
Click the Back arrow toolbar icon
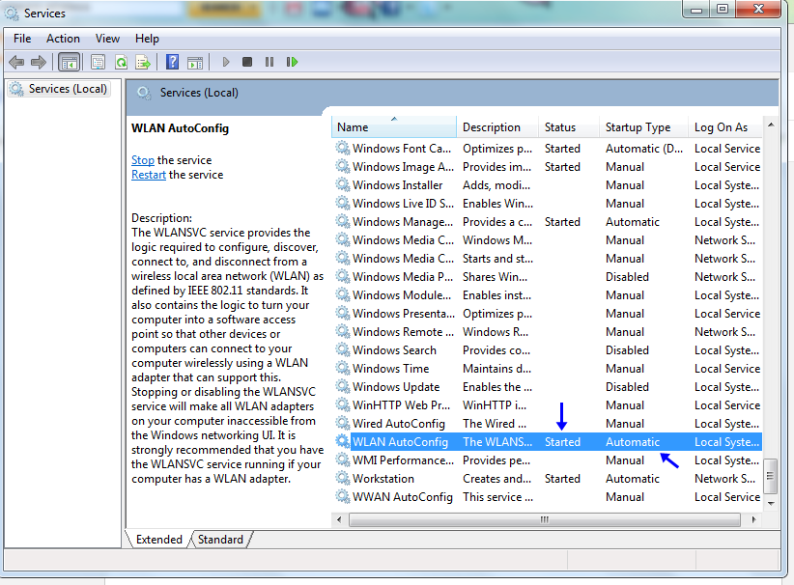[x=16, y=62]
